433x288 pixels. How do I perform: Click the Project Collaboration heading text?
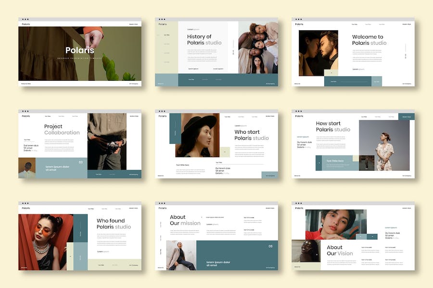(x=62, y=129)
